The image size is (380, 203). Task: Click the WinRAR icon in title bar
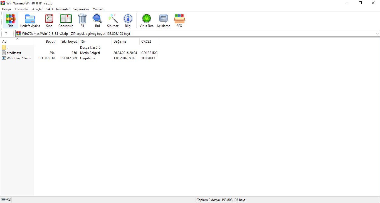3,3
